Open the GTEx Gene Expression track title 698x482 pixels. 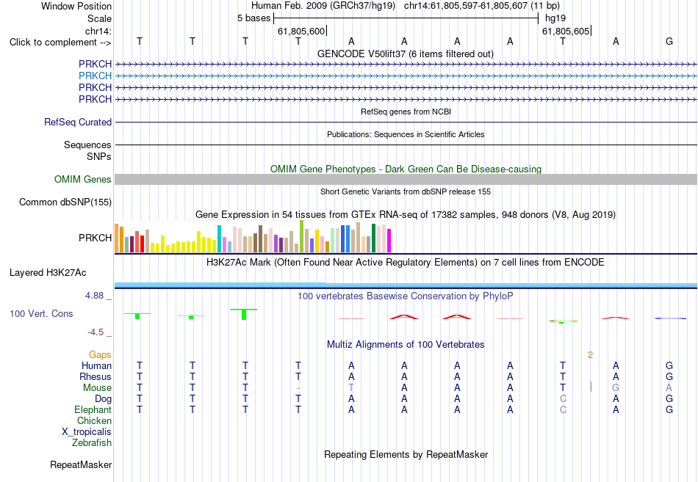[x=406, y=215]
